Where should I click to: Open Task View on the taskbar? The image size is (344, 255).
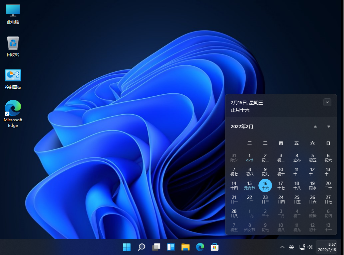156,247
